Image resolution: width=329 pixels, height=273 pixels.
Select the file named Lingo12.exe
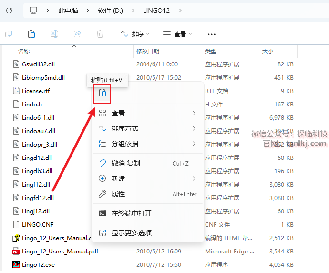click(x=39, y=264)
